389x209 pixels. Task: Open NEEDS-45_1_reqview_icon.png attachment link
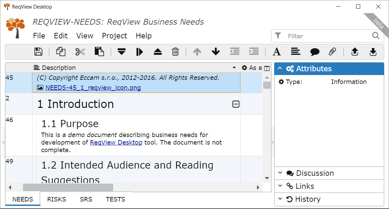pos(93,88)
